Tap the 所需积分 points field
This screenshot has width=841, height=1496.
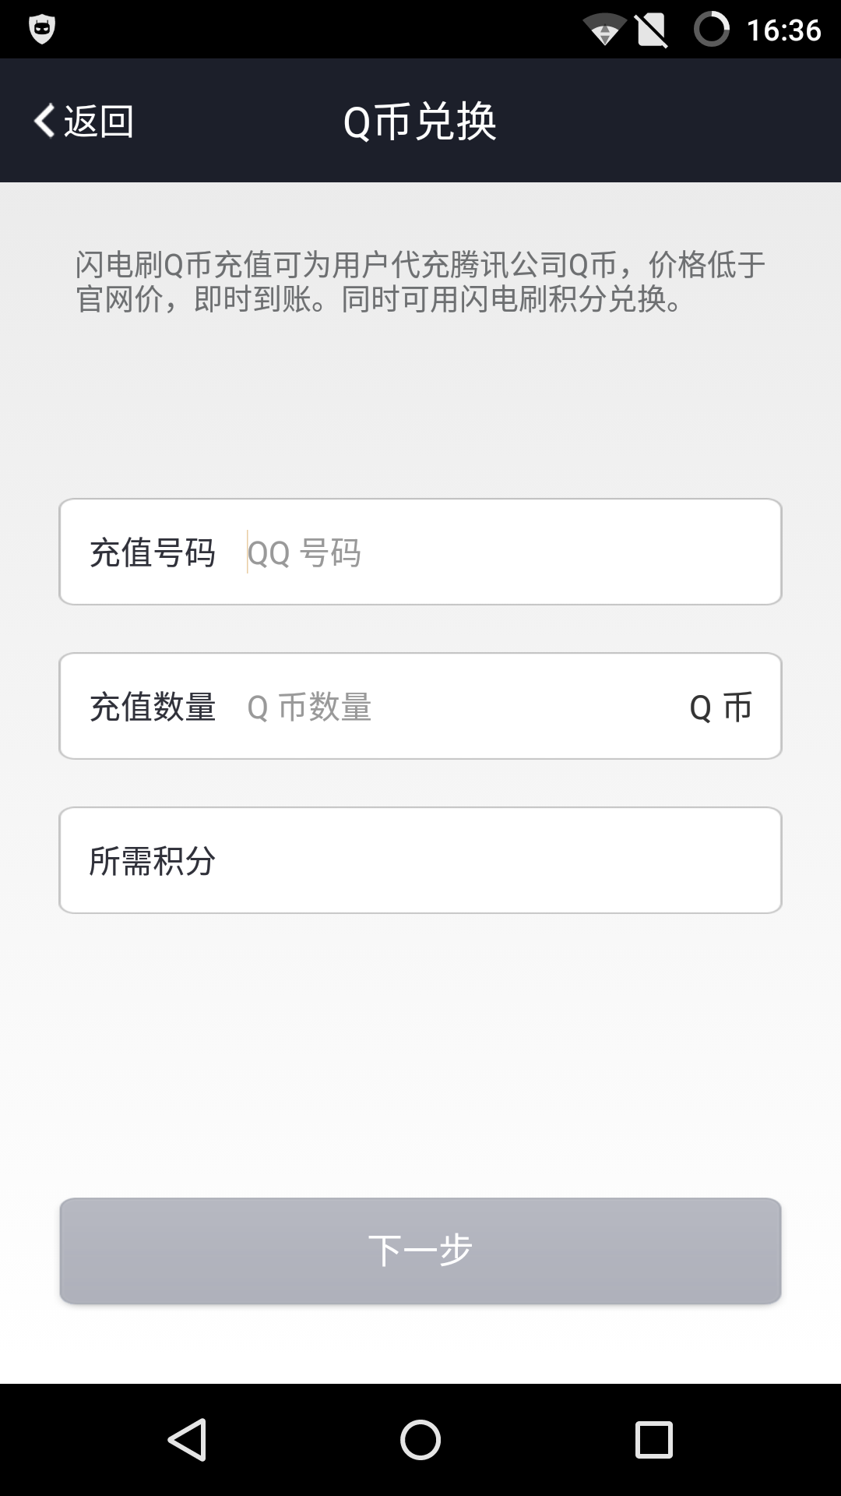click(498, 861)
